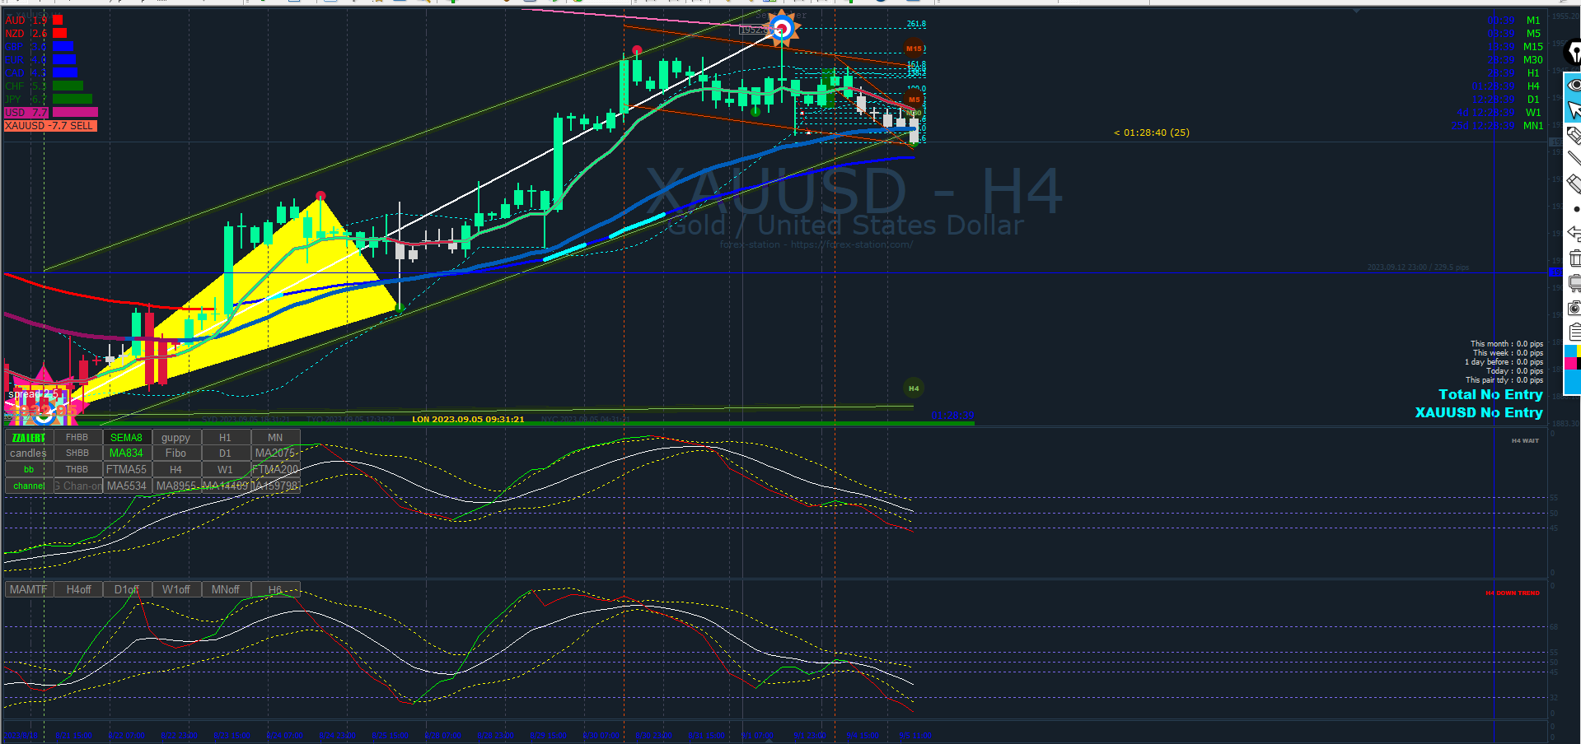The width and height of the screenshot is (1581, 744).
Task: Toggle the D1off button
Action: 127,589
